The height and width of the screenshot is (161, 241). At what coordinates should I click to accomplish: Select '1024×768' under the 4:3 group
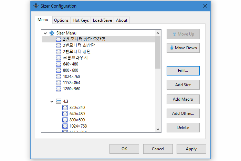pos(78,126)
